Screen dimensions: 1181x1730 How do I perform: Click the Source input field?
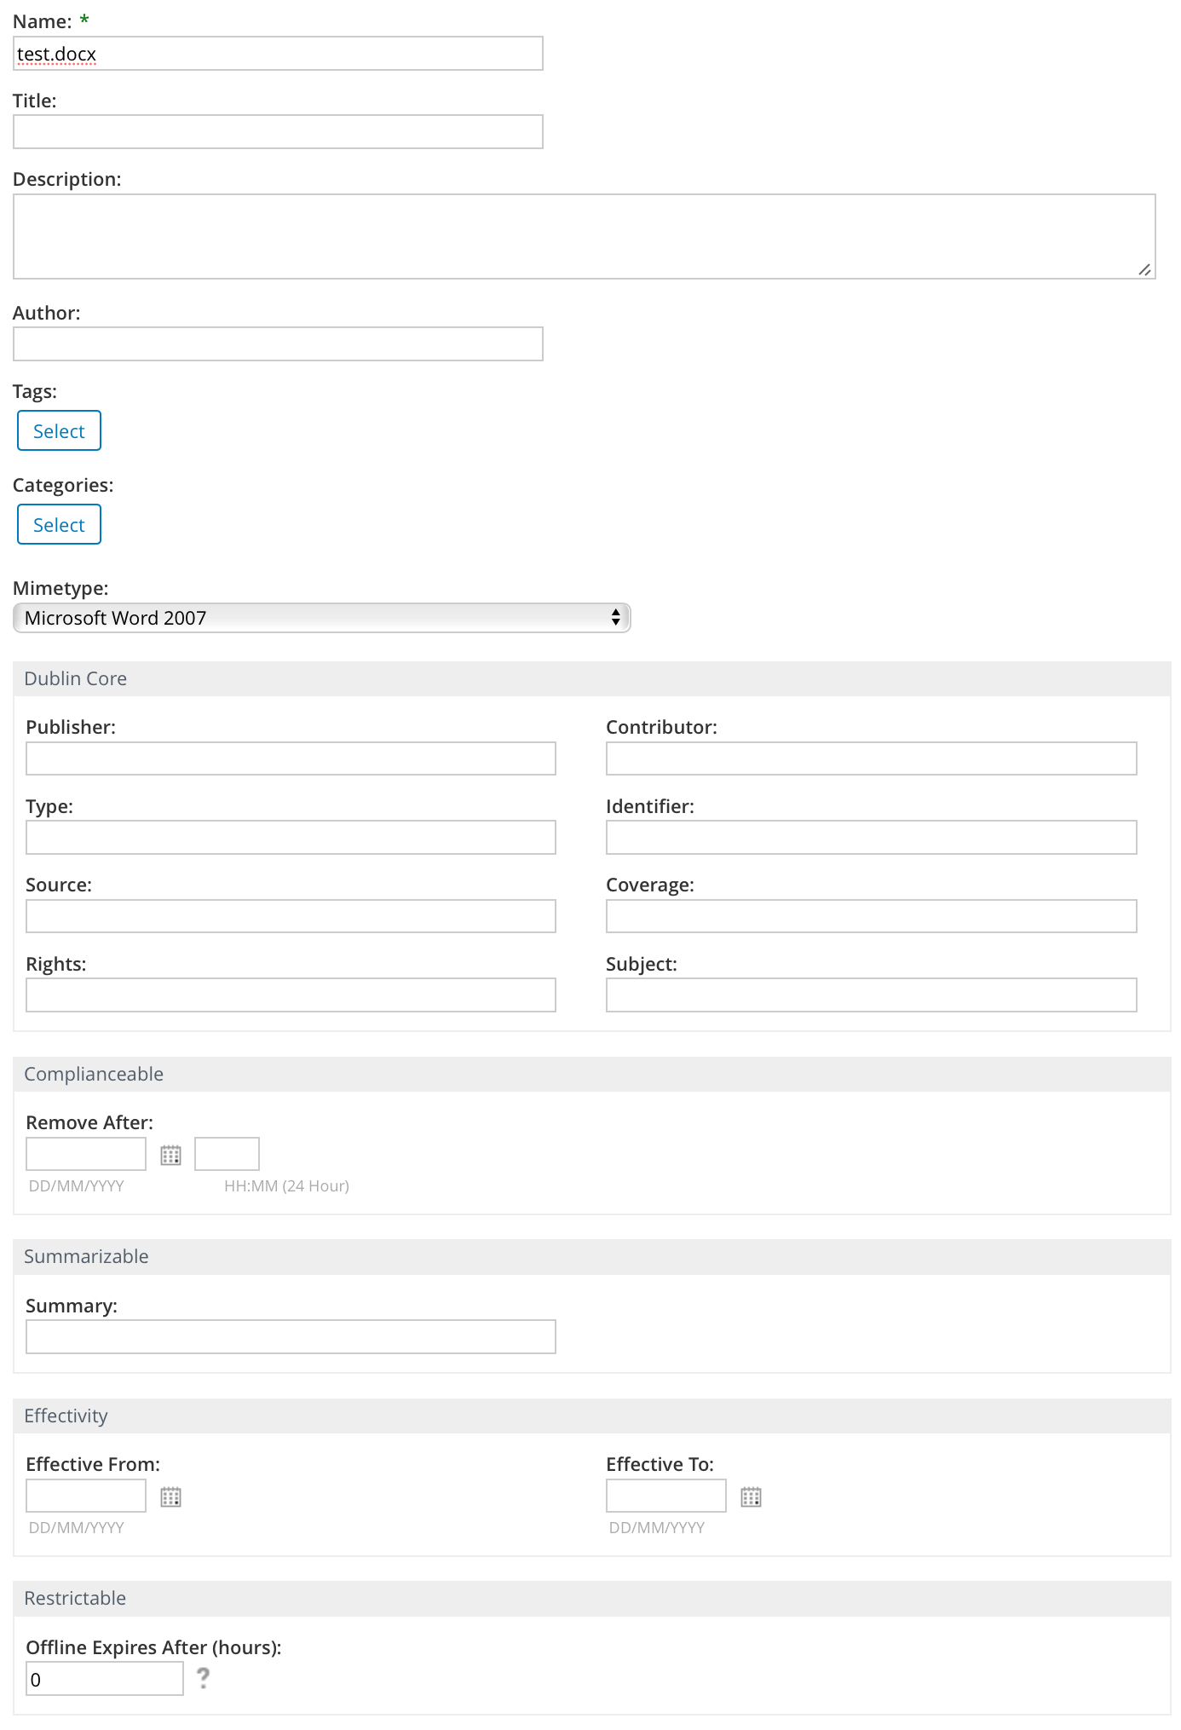tap(291, 916)
